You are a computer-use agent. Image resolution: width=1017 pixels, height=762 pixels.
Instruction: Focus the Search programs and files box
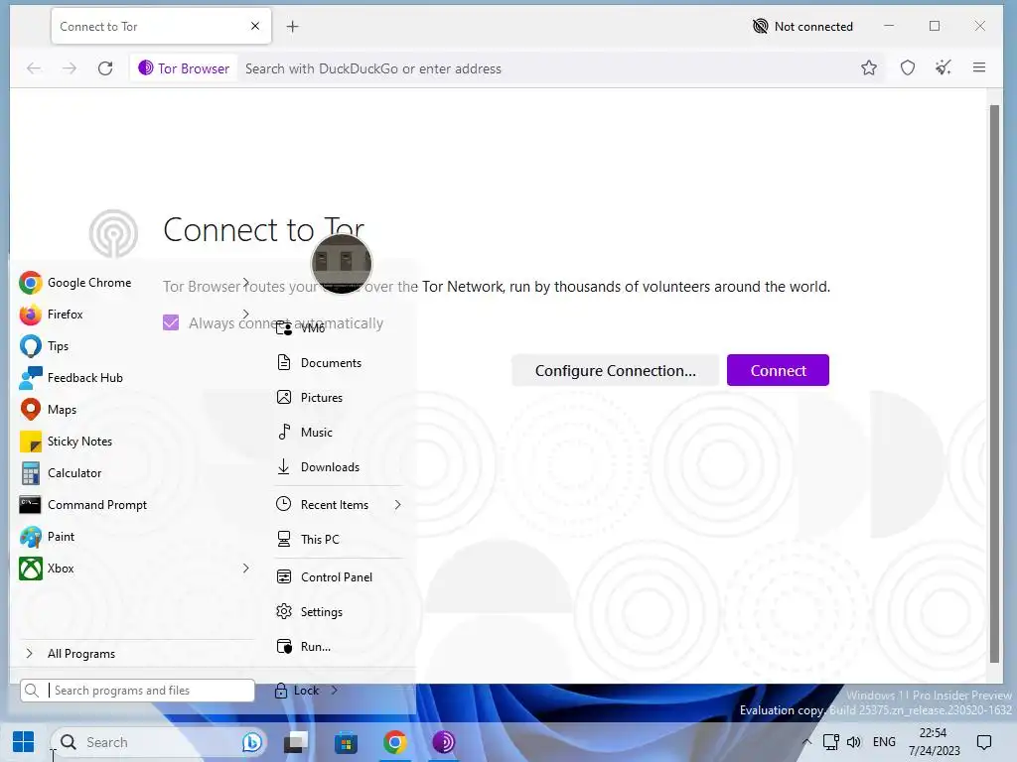pyautogui.click(x=137, y=691)
